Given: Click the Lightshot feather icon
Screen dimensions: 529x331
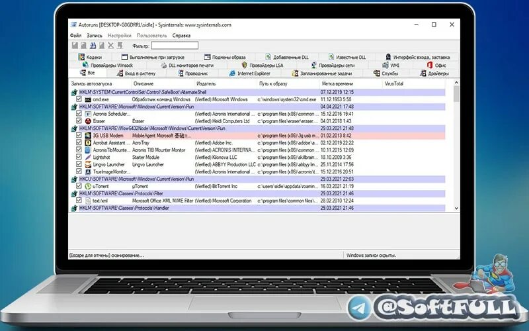Looking at the screenshot, I should (x=88, y=157).
